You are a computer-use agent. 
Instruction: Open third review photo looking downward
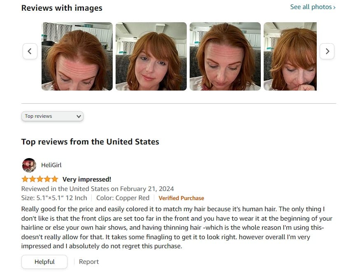click(x=225, y=56)
